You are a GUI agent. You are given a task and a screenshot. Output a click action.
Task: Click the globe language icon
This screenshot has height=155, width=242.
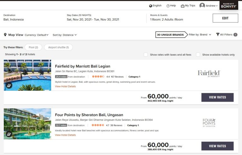click(x=151, y=6)
